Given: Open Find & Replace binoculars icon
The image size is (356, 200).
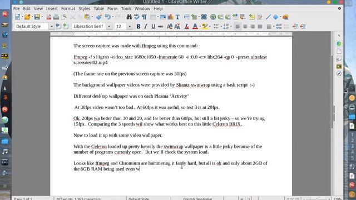Looking at the screenshot, I should 129,17.
